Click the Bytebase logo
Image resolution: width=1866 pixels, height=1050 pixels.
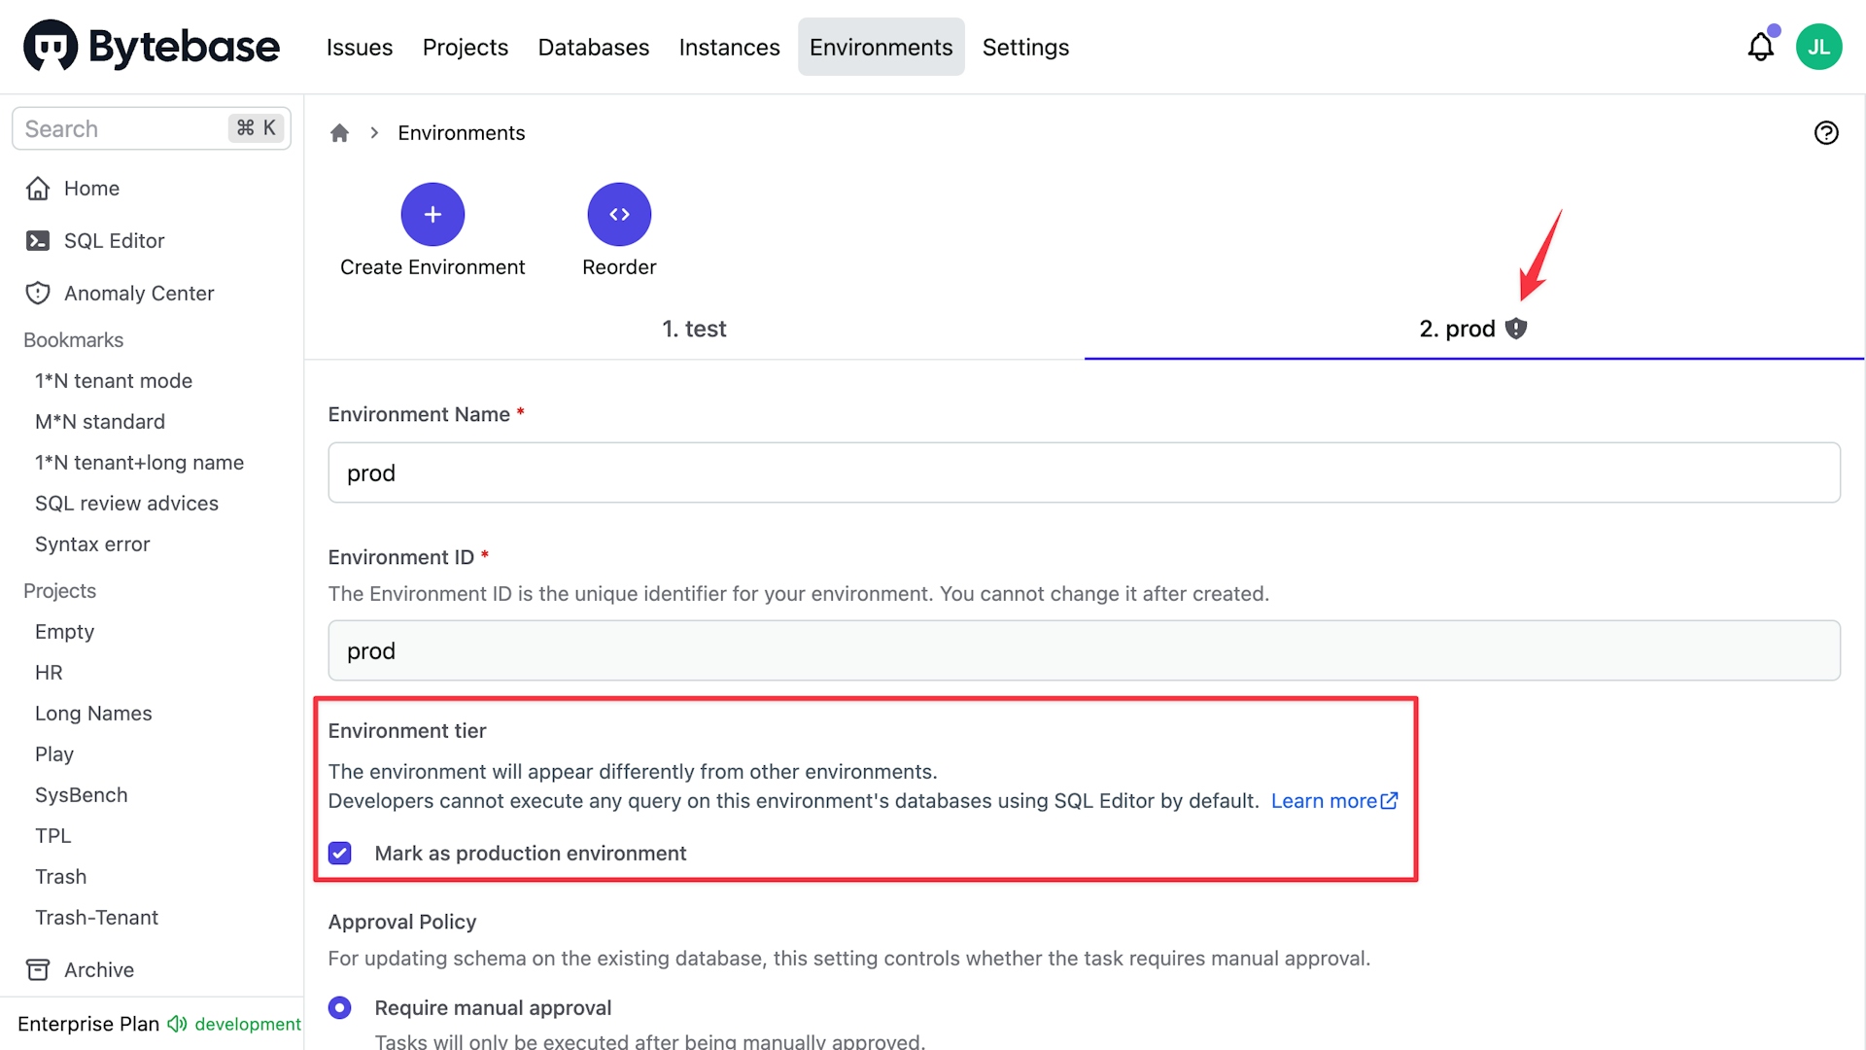tap(152, 46)
